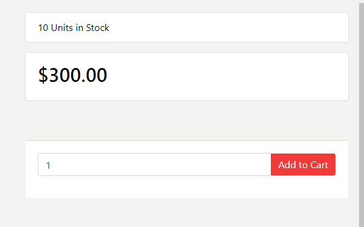The height and width of the screenshot is (227, 364).
Task: Place cursor after the quantity value 1
Action: coord(51,166)
